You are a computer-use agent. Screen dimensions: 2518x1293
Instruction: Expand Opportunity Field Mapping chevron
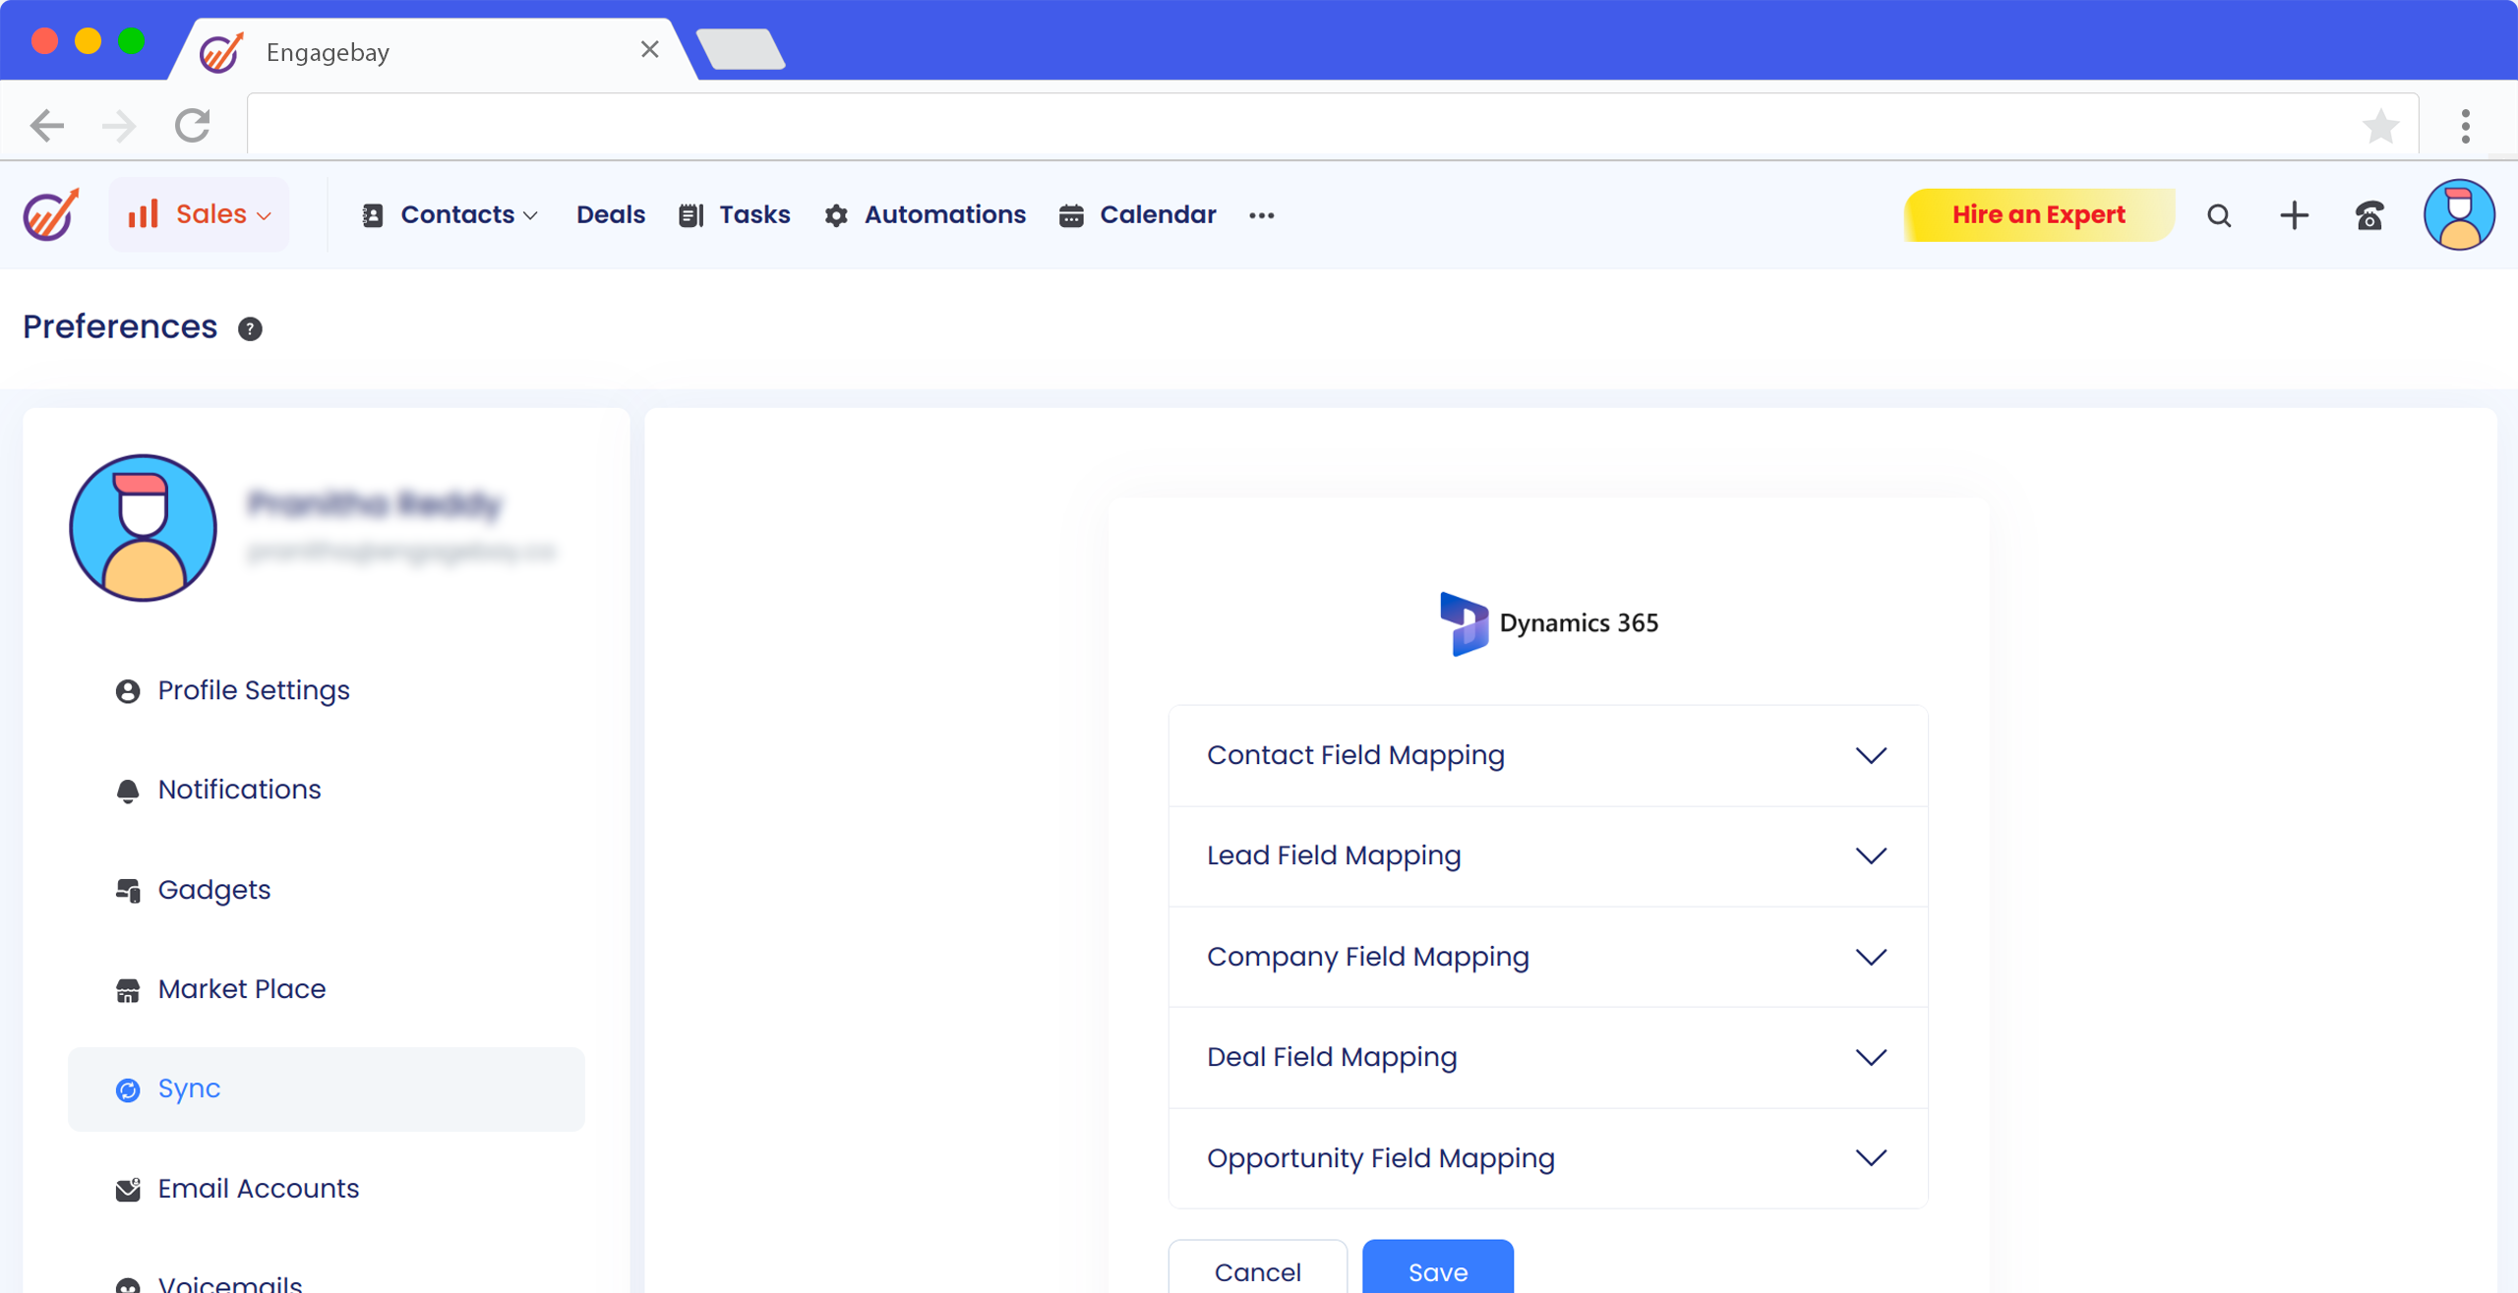point(1870,1157)
